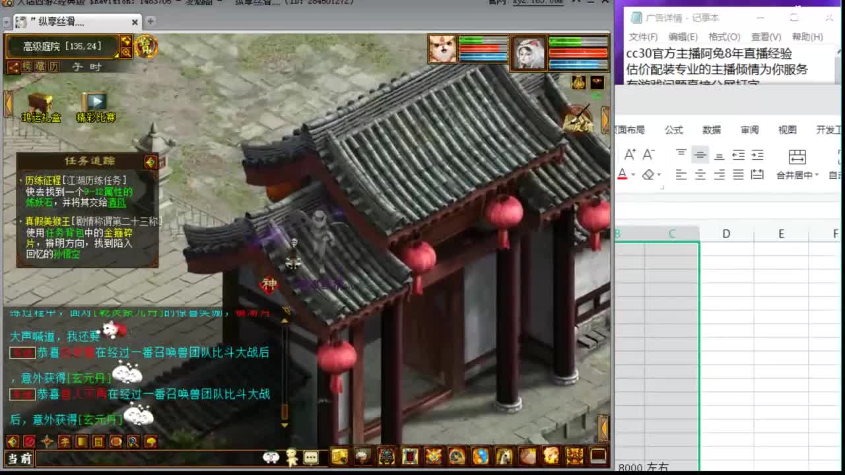Viewport: 845px width, 475px height.
Task: Toggle the middle vertical alignment button
Action: [x=700, y=154]
